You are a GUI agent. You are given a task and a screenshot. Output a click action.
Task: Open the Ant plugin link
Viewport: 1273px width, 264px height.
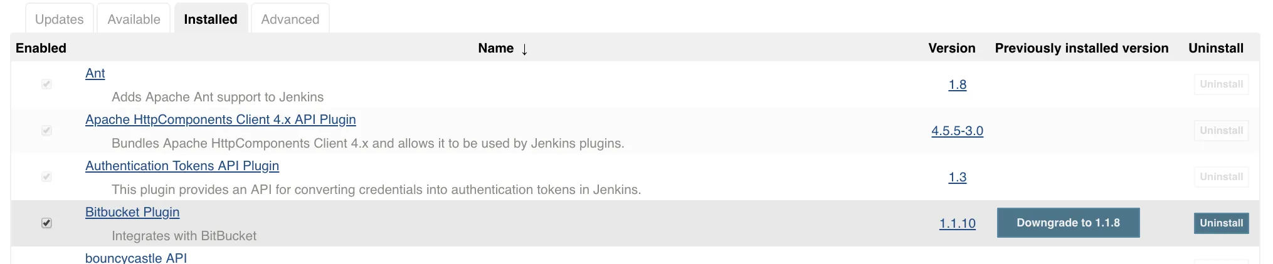[95, 73]
